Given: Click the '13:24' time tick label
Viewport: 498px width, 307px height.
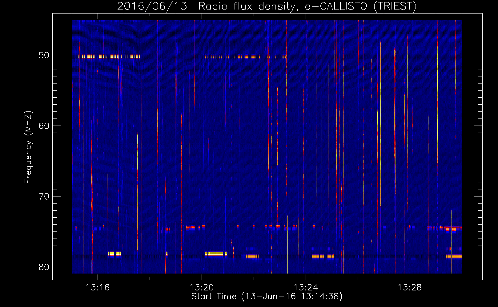Looking at the screenshot, I should point(306,287).
